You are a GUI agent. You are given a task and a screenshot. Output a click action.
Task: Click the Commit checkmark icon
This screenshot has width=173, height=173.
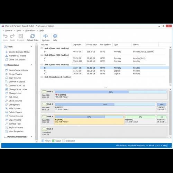[x=21, y=36]
